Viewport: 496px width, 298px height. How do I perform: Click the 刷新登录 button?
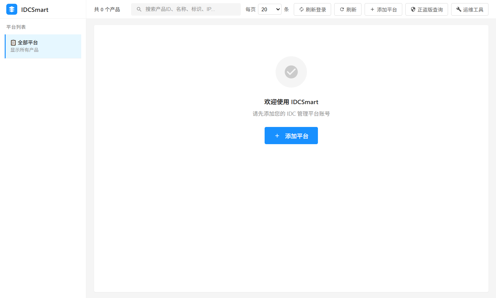(312, 9)
